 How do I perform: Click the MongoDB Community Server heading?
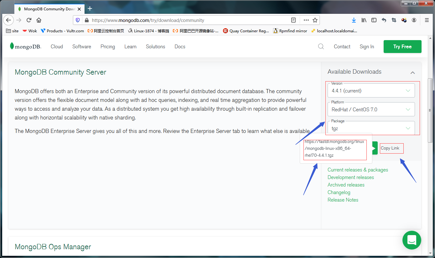60,72
